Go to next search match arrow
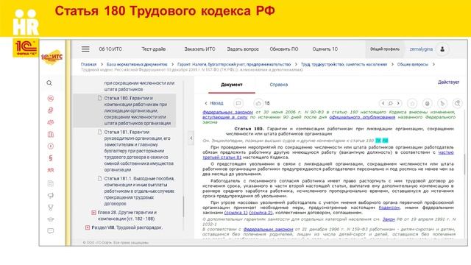Image resolution: width=471 pixels, height=265 pixels. [x=398, y=103]
